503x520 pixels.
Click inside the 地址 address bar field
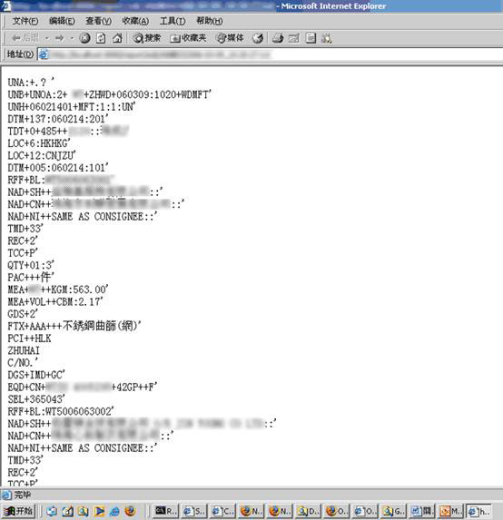click(270, 54)
